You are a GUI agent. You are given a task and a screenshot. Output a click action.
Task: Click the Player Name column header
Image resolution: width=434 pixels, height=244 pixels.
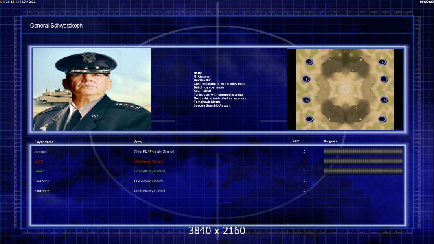coord(44,142)
